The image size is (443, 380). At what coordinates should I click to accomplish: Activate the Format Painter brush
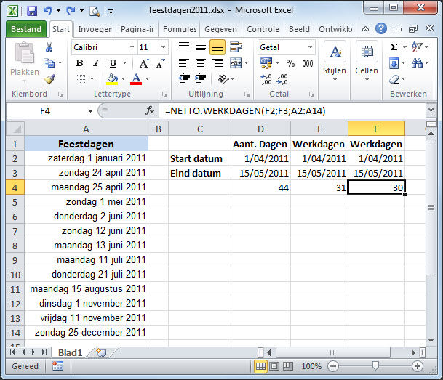(49, 79)
